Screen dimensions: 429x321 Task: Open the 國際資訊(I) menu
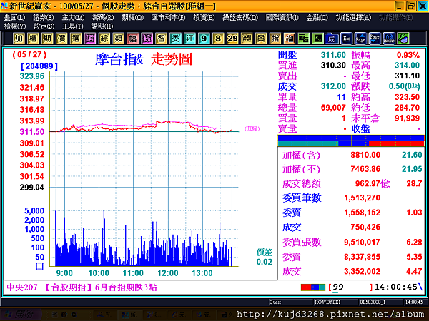[282, 18]
